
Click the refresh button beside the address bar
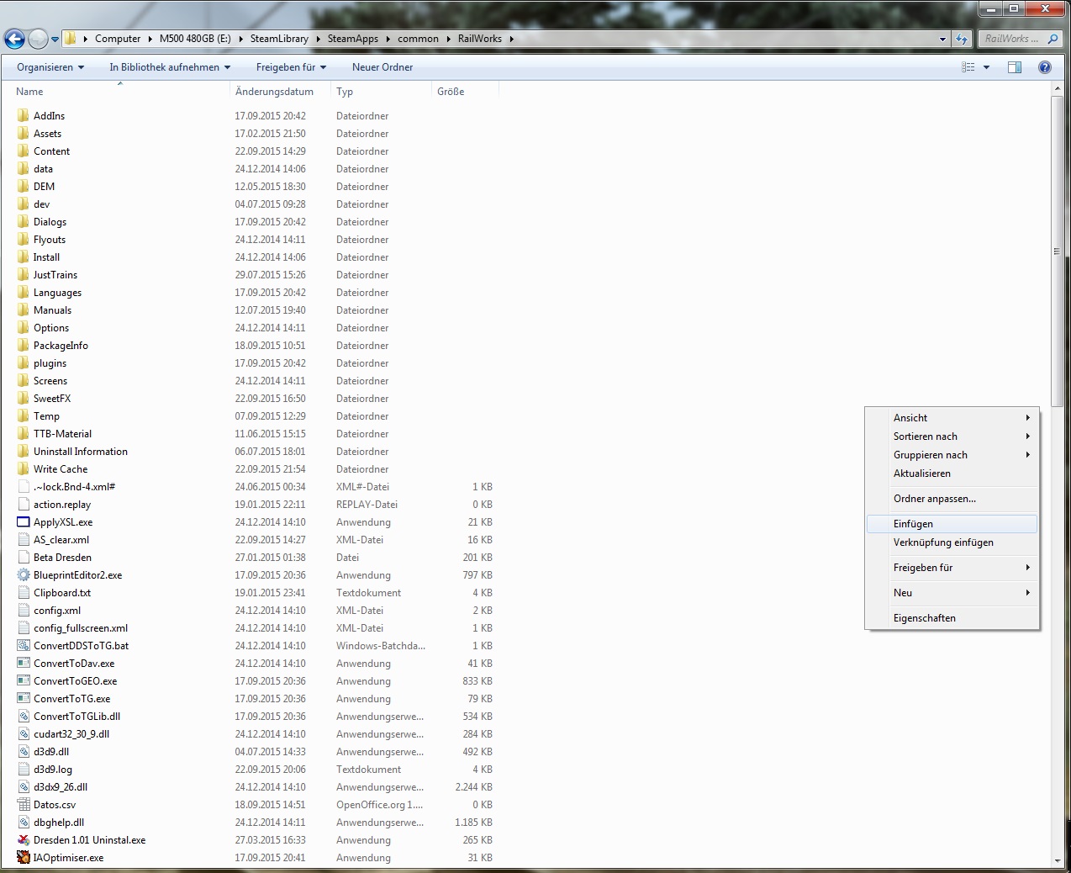(x=962, y=39)
